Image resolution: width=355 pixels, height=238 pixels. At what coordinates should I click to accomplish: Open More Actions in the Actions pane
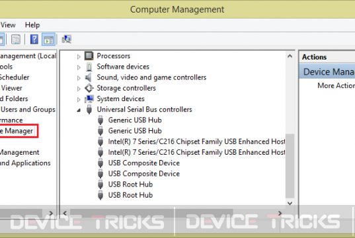click(x=336, y=85)
